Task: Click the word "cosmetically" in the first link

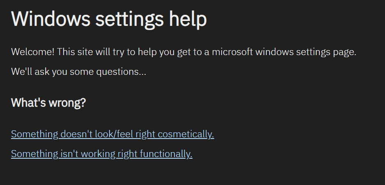Action: coord(186,134)
